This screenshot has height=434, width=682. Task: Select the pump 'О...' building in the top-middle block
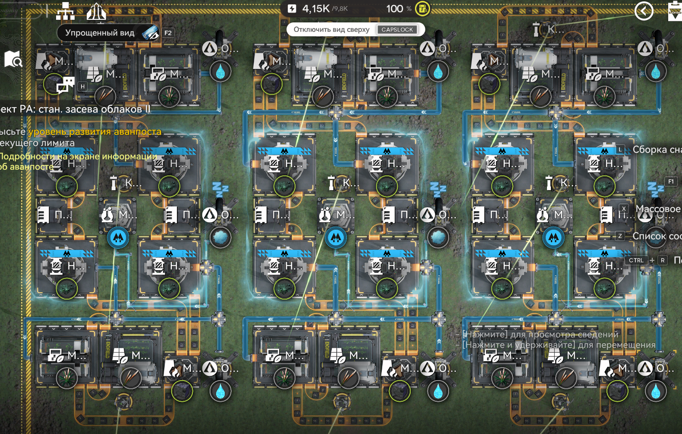pos(438,49)
